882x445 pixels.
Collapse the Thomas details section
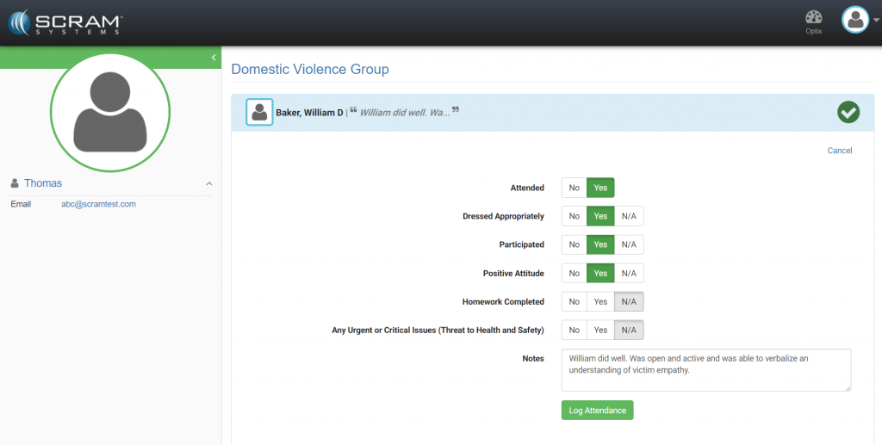point(208,183)
